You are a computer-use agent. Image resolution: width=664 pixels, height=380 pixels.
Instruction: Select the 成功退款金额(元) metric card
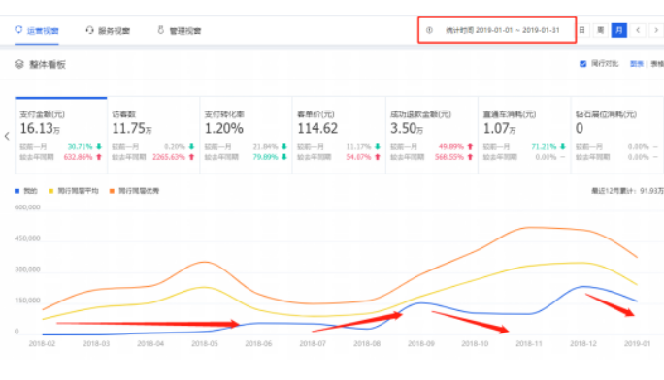(x=432, y=136)
